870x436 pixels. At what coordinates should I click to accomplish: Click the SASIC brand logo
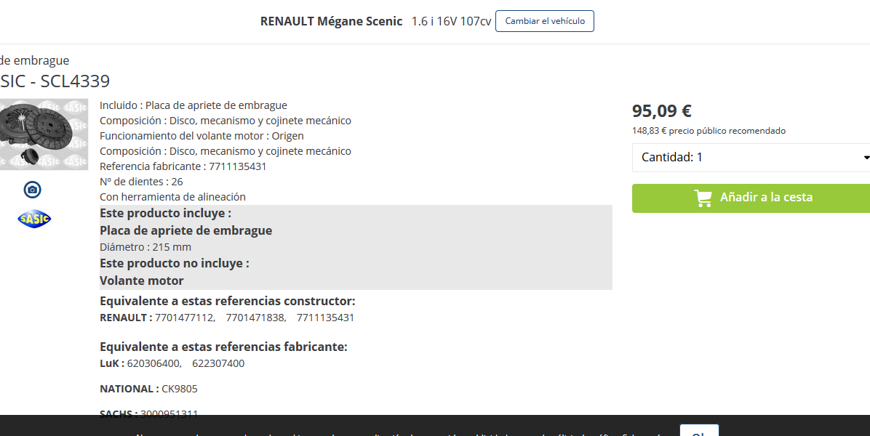34,219
